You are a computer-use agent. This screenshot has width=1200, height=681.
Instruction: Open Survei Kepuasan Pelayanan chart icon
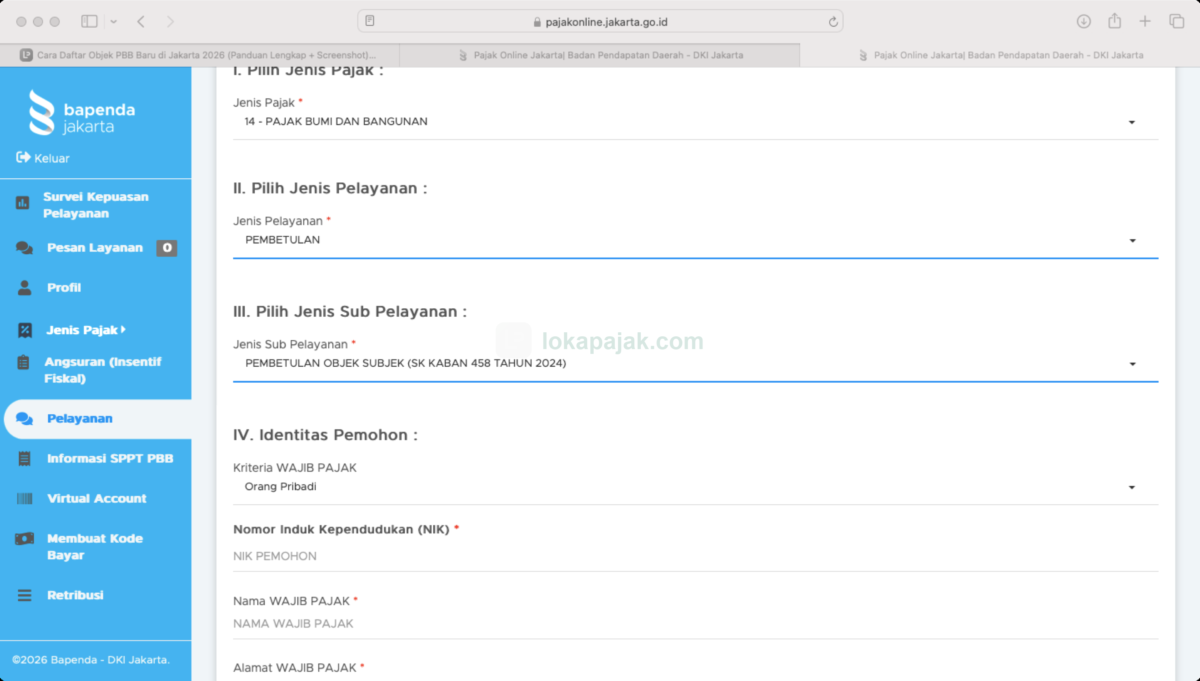pyautogui.click(x=22, y=203)
